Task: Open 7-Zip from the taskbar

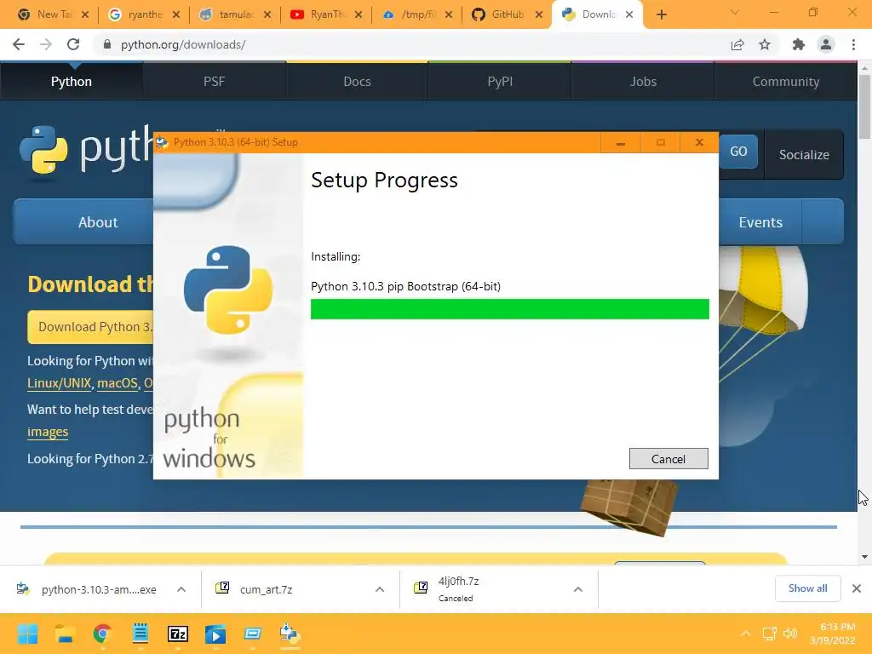Action: (178, 634)
